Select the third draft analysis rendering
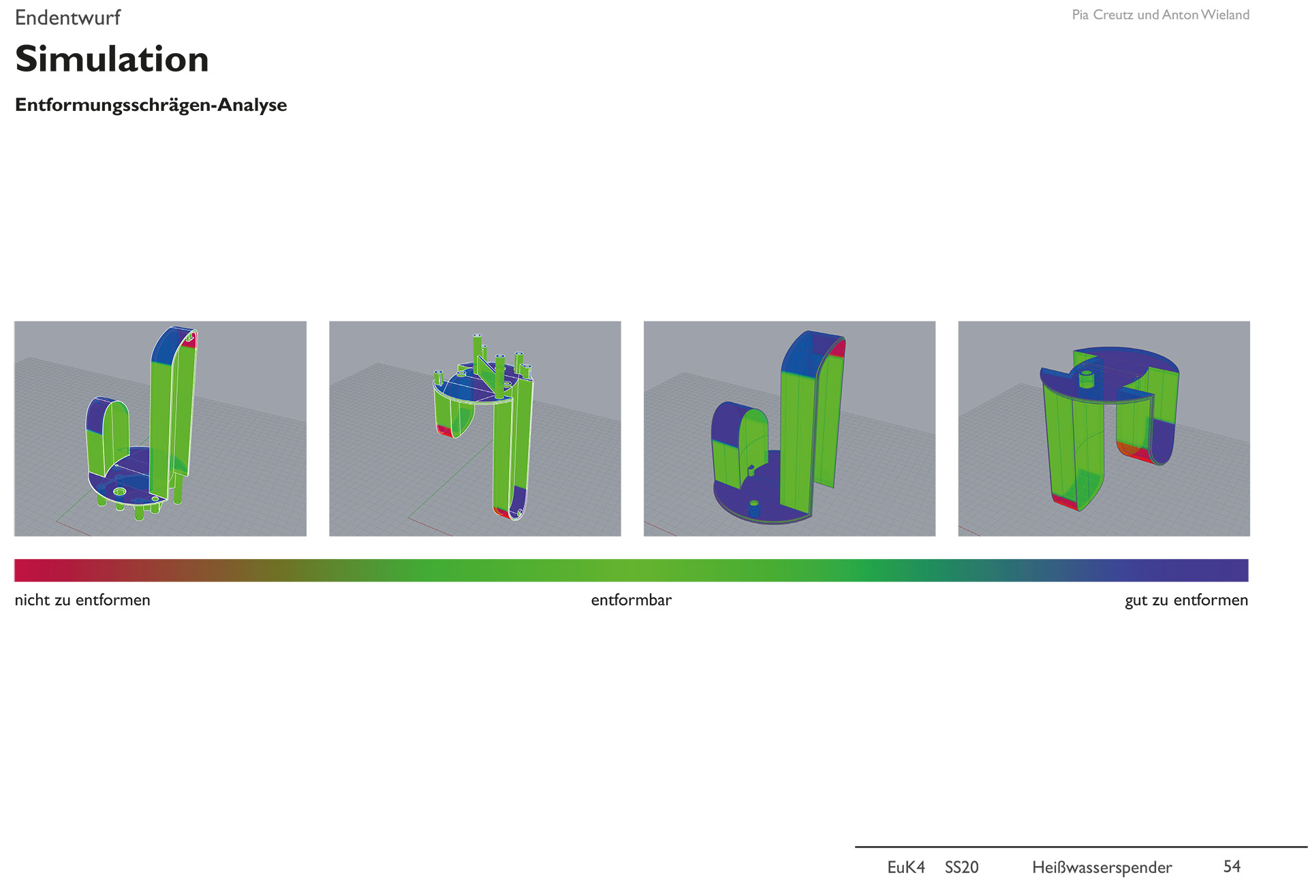This screenshot has width=1308, height=881. tap(789, 428)
